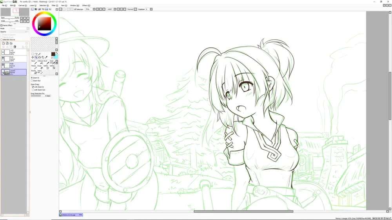
Task: Show the color wheel panel
Action: click(x=33, y=9)
